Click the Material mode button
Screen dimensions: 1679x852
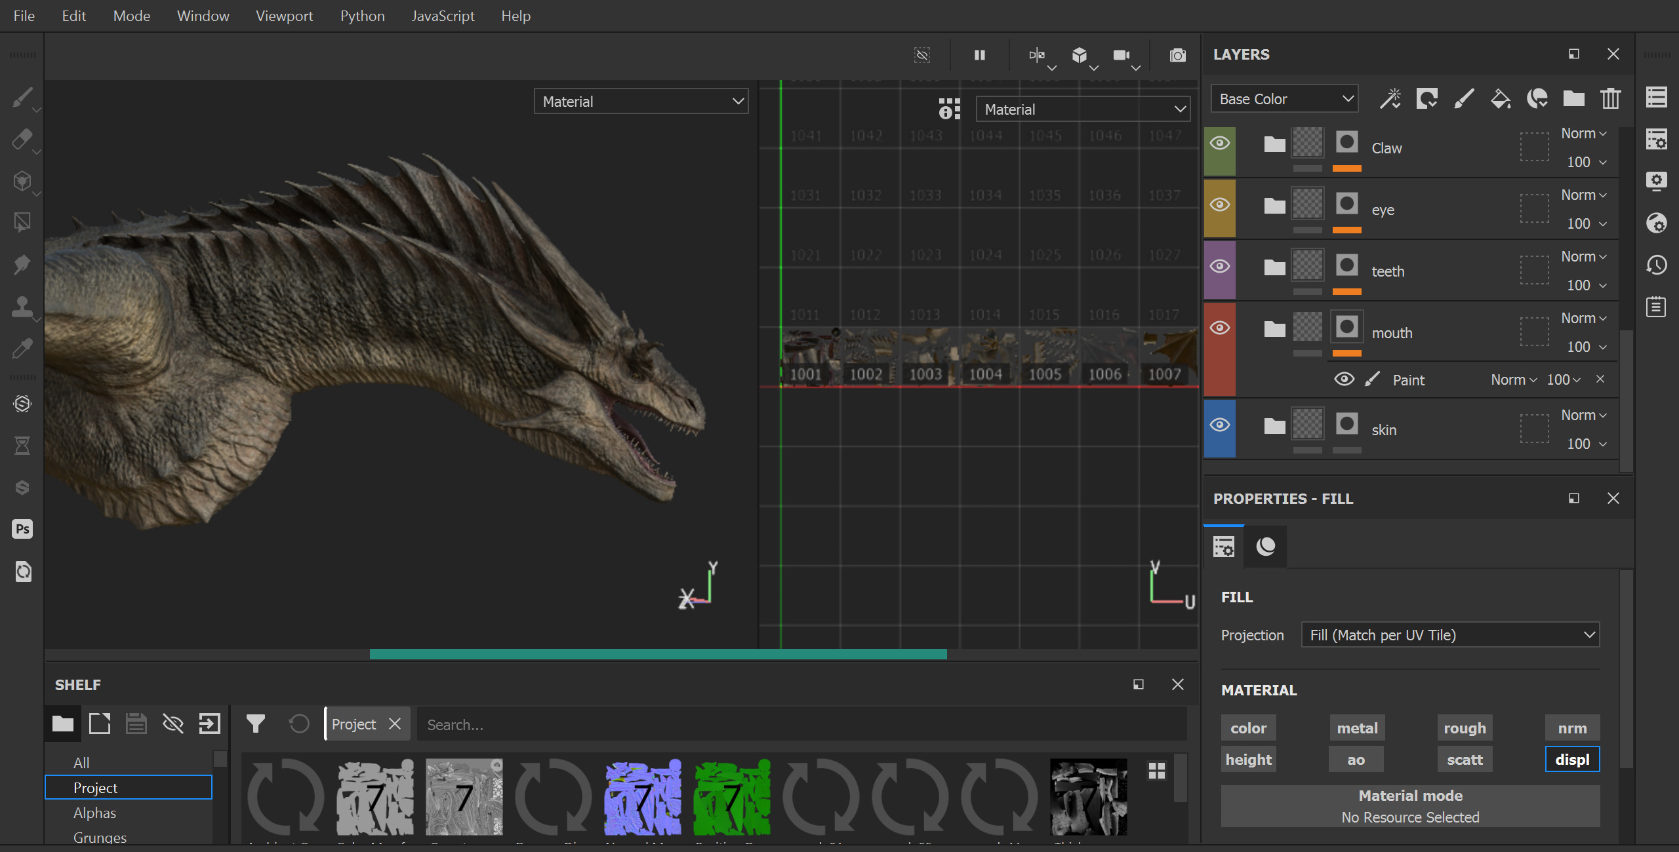coord(1410,806)
